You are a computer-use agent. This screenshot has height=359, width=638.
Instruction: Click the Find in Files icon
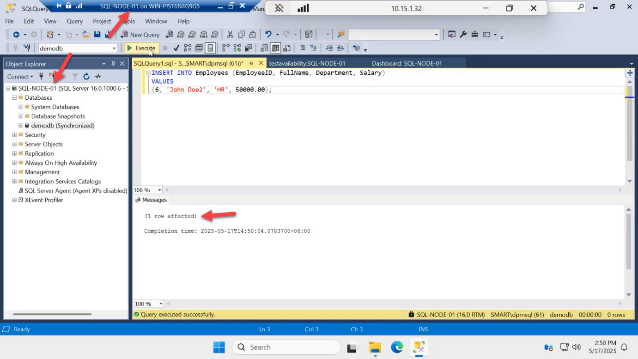coord(341,35)
